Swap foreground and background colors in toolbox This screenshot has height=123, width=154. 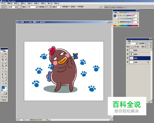point(6,86)
